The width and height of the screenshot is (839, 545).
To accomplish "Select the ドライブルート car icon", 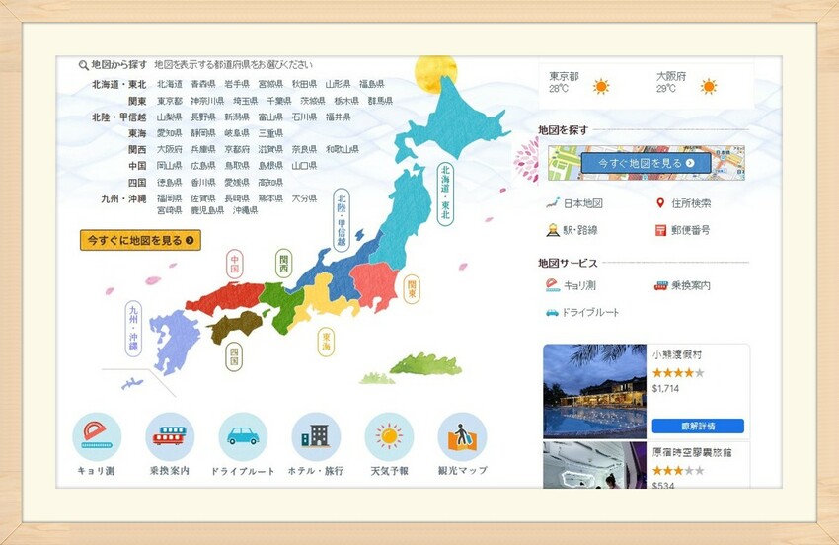I will tap(243, 437).
